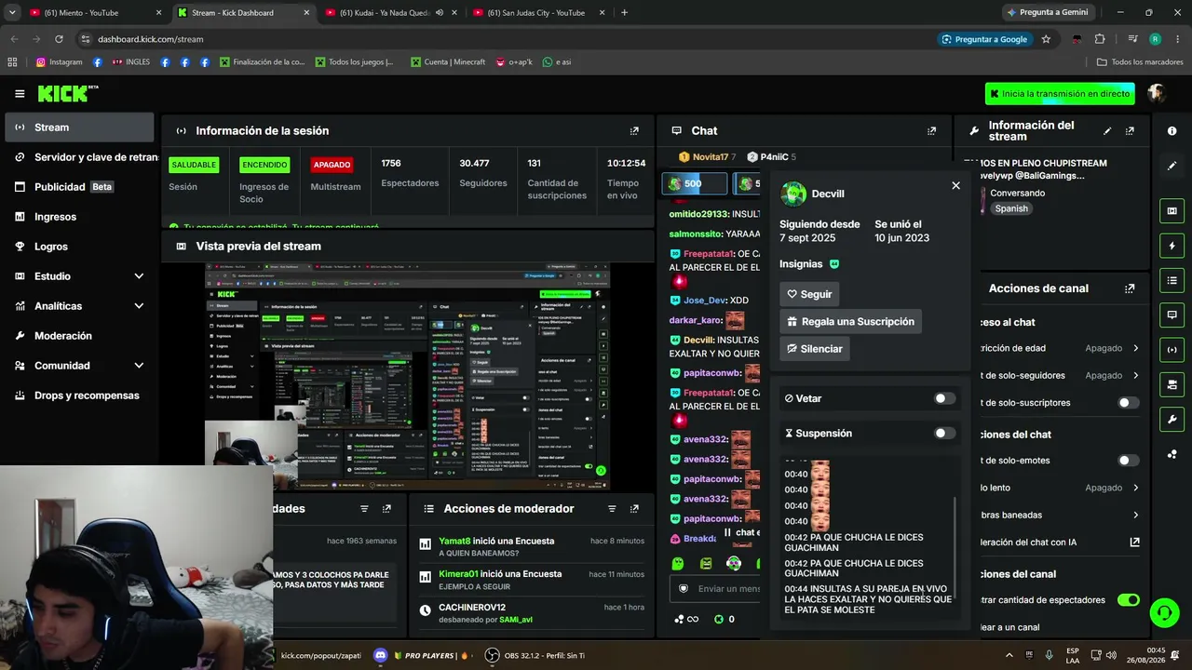Select the Stream sidebar item
Image resolution: width=1192 pixels, height=670 pixels.
(79, 127)
